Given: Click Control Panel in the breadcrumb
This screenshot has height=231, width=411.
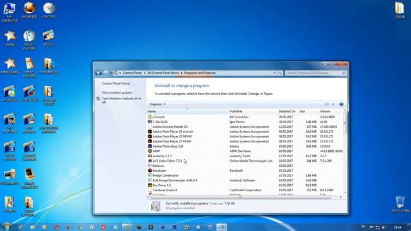Looking at the screenshot, I should coord(132,73).
